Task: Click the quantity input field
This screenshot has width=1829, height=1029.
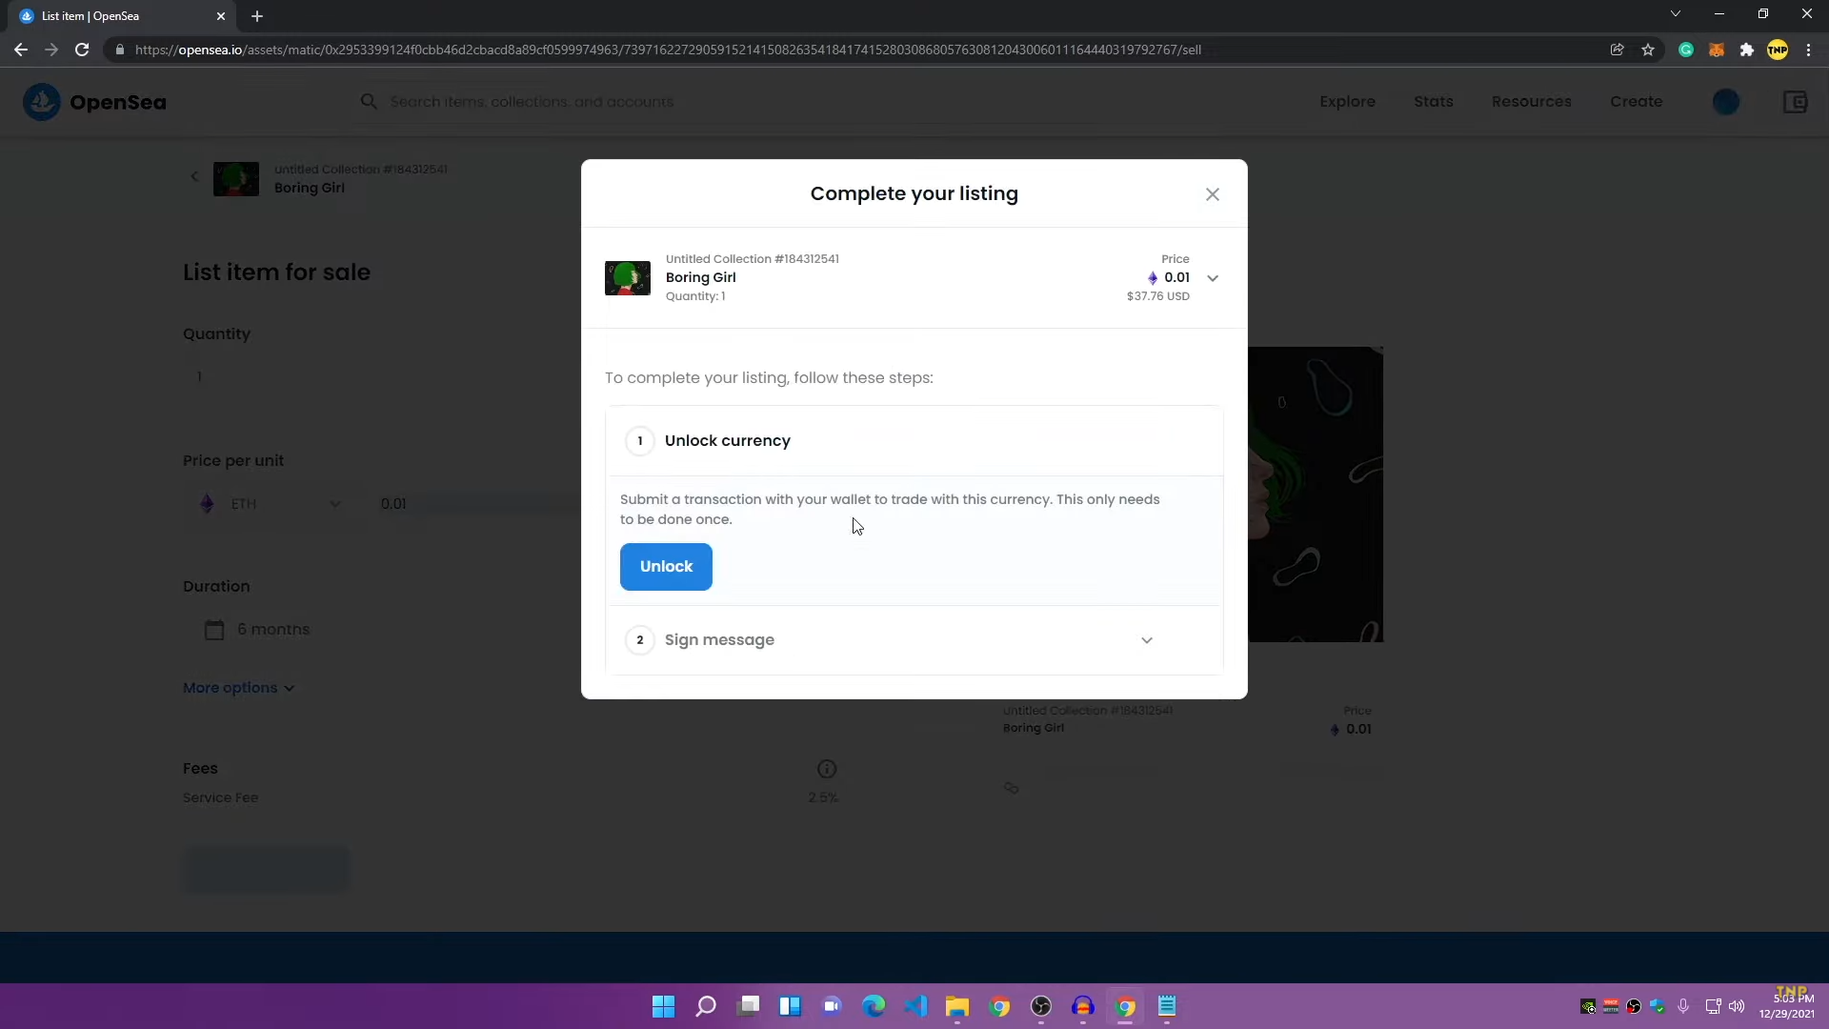Action: 381,377
